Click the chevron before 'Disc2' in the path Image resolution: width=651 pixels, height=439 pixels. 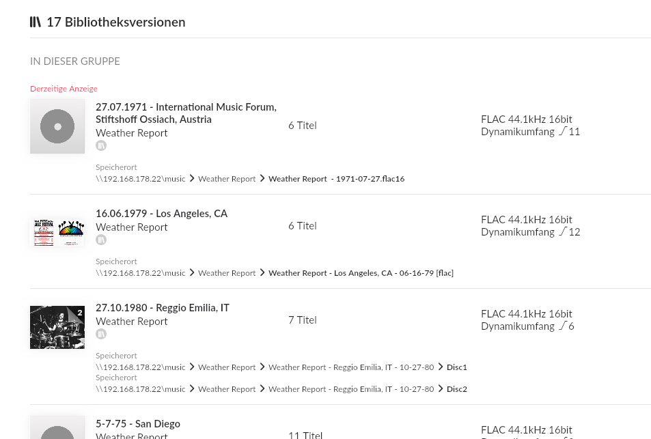tap(441, 389)
